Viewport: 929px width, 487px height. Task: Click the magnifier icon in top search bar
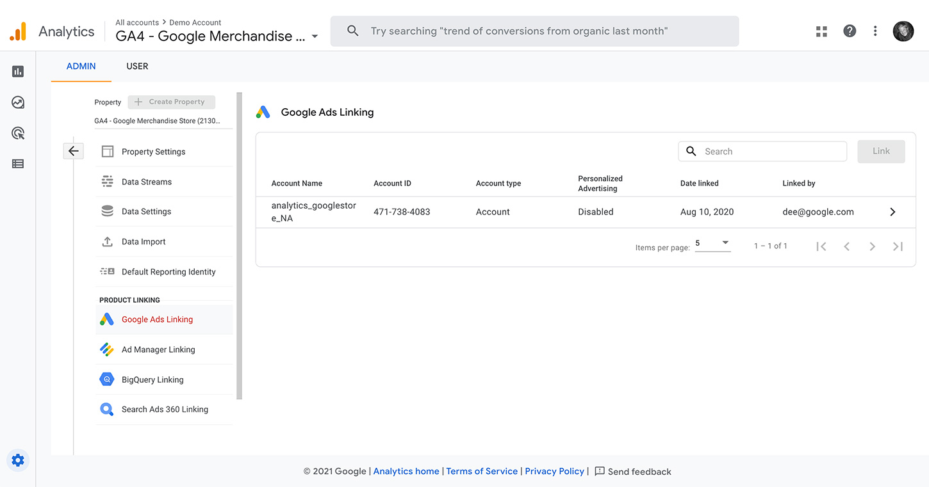[352, 31]
